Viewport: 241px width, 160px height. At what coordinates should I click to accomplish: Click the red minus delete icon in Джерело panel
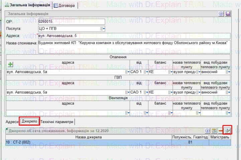click(221, 131)
